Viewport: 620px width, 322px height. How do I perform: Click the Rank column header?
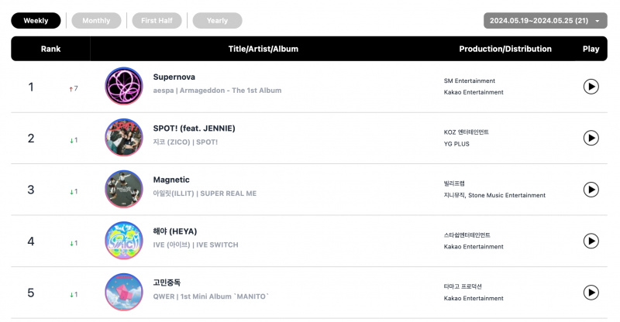[50, 49]
